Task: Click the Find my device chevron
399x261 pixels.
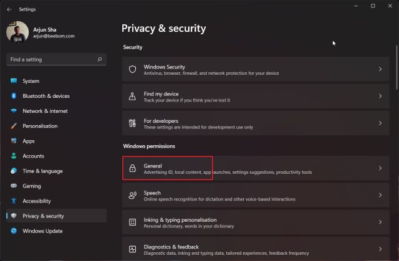Action: point(380,97)
